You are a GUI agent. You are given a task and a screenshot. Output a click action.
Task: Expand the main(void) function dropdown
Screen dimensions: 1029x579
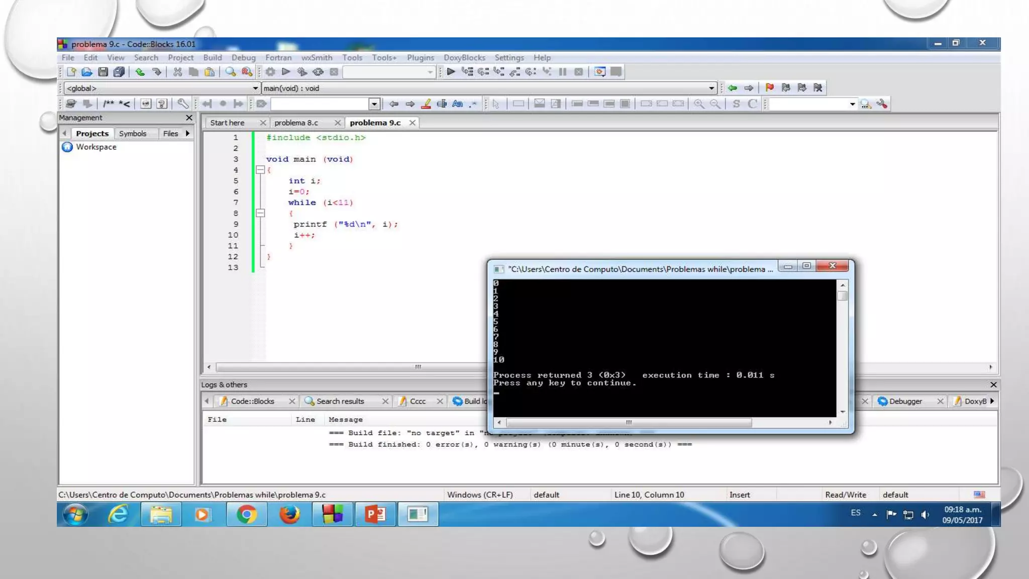[x=711, y=88]
